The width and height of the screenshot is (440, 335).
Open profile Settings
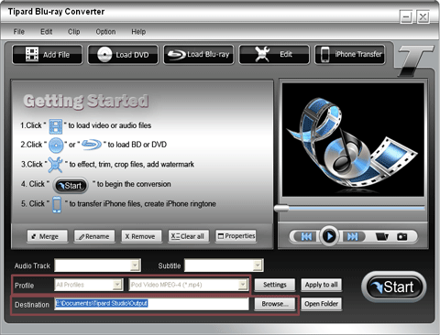coord(275,285)
